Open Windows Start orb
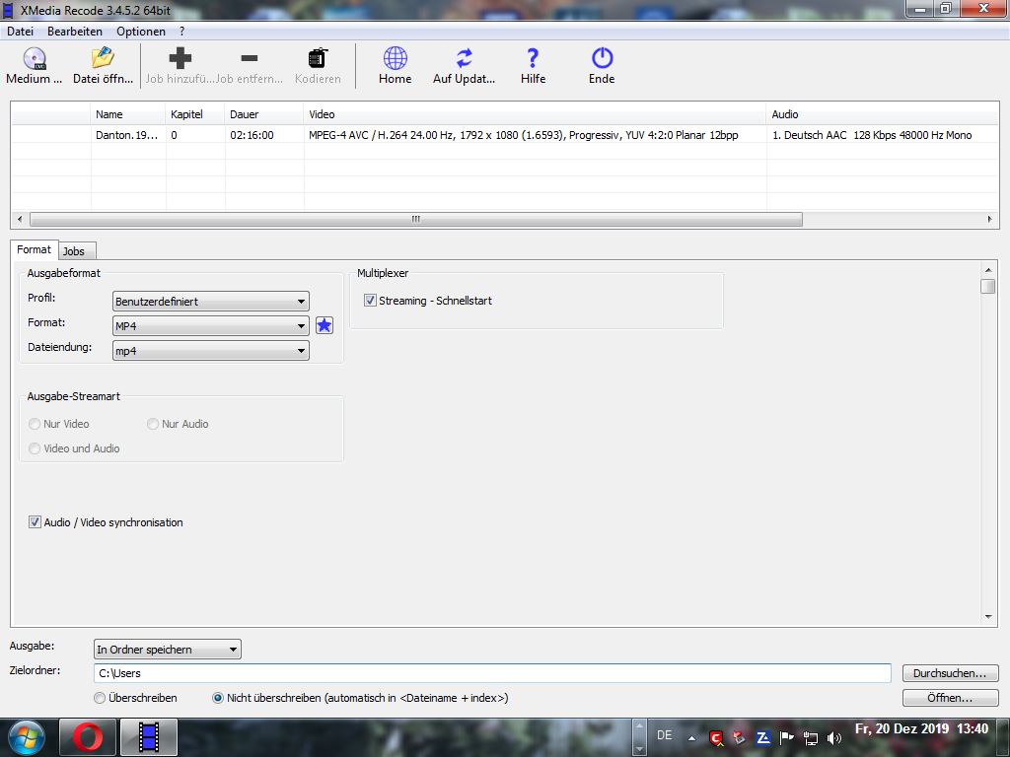Image resolution: width=1010 pixels, height=757 pixels. pyautogui.click(x=26, y=737)
